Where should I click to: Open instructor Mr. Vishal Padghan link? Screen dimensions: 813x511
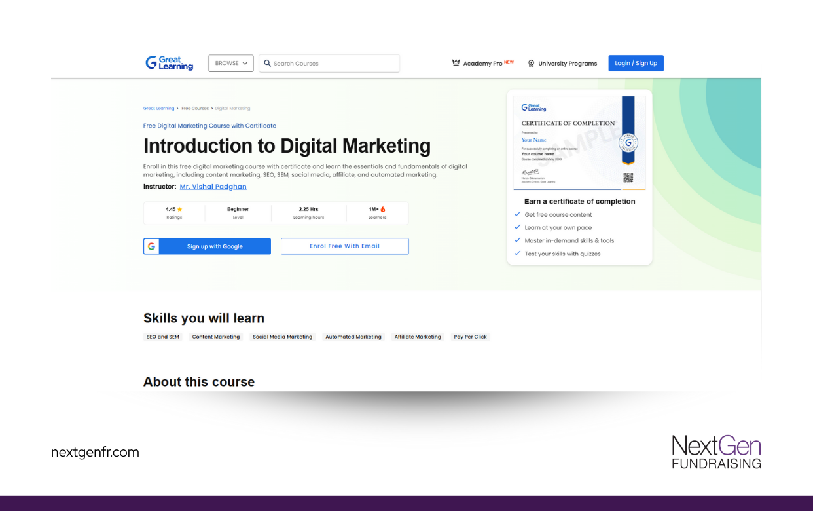213,187
